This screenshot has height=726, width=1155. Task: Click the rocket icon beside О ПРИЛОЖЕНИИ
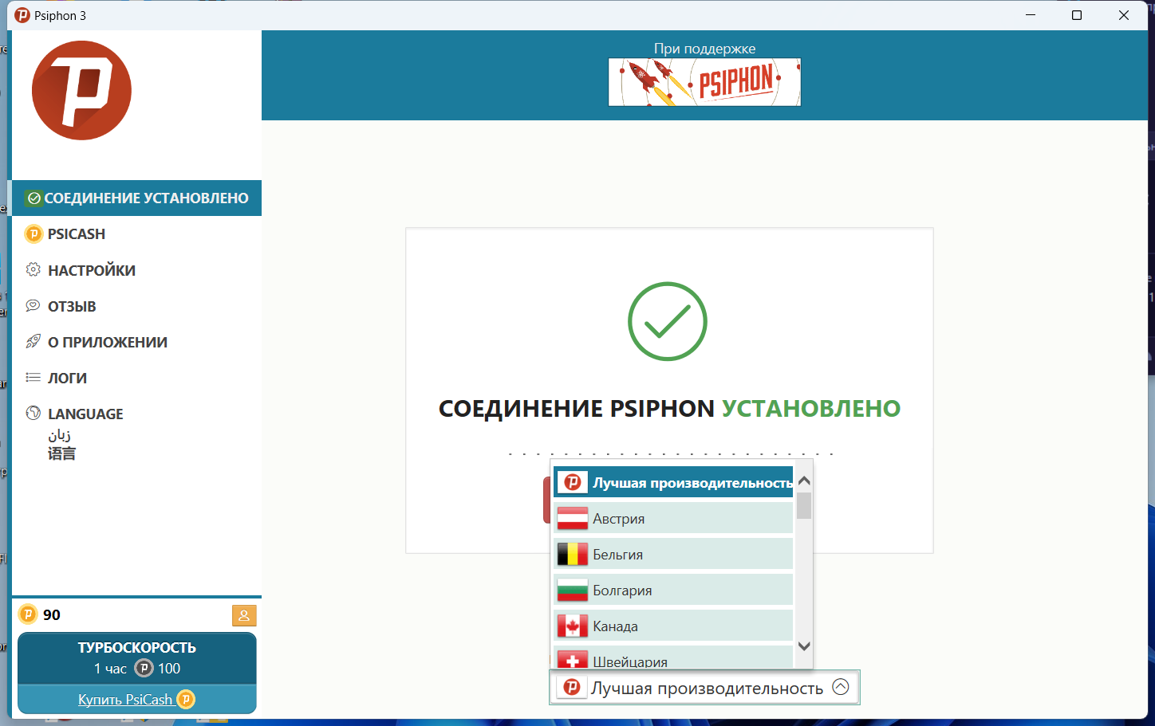(34, 341)
